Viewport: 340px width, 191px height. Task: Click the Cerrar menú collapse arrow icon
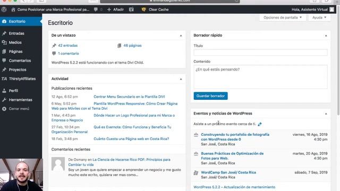coord(4,109)
